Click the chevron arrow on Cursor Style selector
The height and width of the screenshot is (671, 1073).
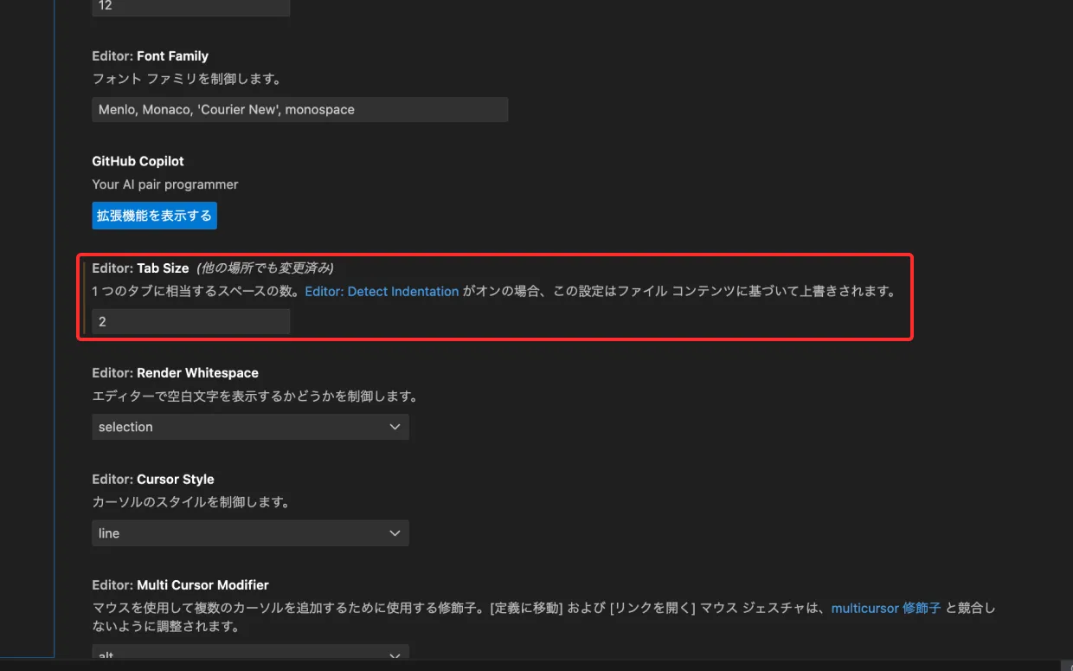click(x=395, y=533)
